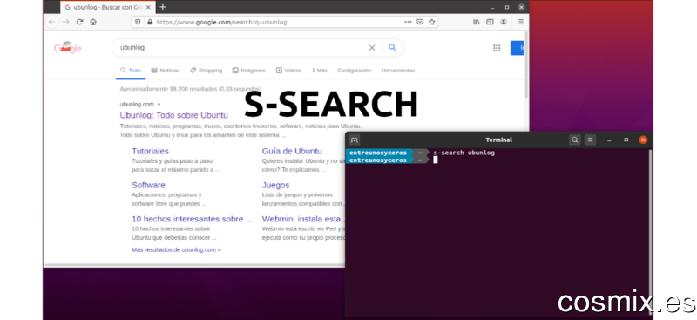The height and width of the screenshot is (320, 697).
Task: Click Firefox forward arrow button
Action: coord(66,22)
